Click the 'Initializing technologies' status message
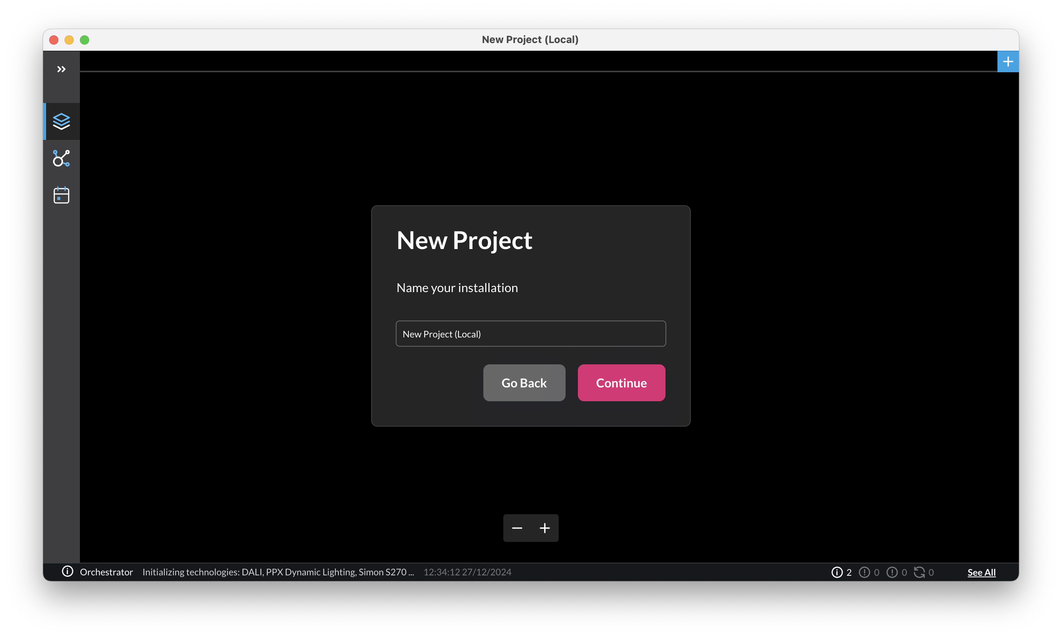 click(x=279, y=572)
